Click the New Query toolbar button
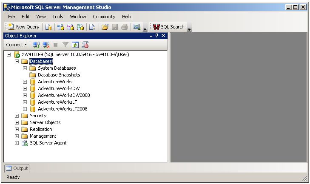The image size is (310, 184). 24,27
